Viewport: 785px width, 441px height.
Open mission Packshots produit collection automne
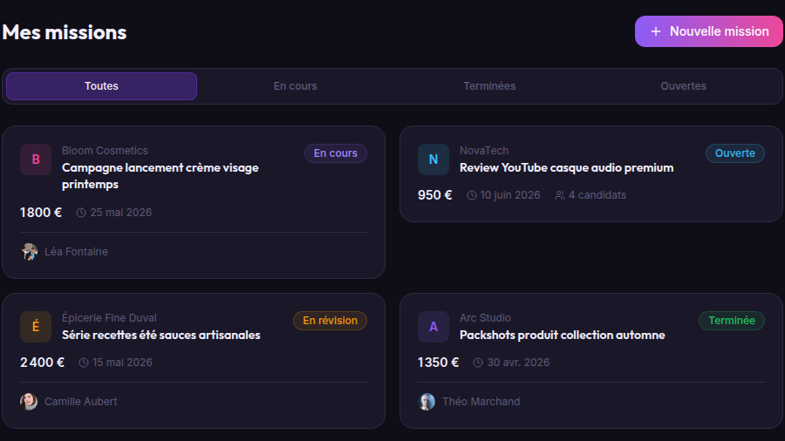[x=563, y=335]
